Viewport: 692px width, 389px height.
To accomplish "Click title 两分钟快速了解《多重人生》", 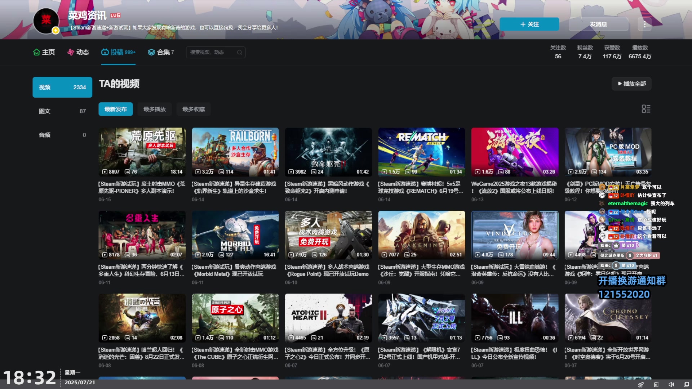I will tap(142, 270).
